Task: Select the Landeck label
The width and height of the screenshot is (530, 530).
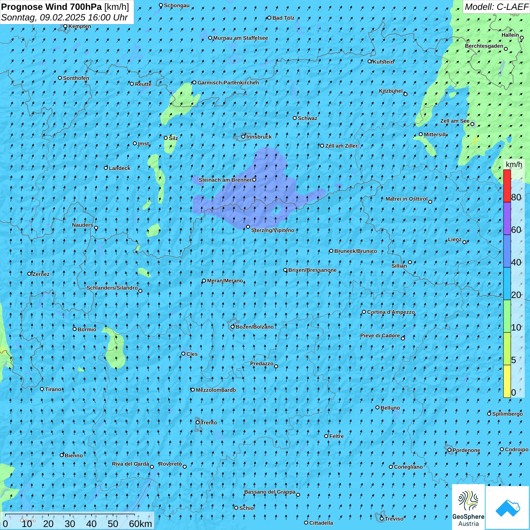Action: click(120, 168)
